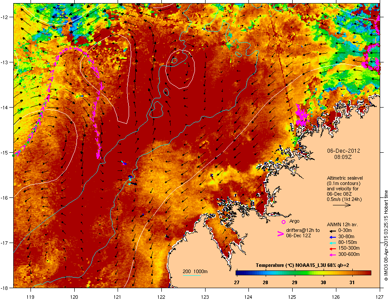Click the latitude axis label -13
The height and width of the screenshot is (301, 389).
[x=4, y=62]
